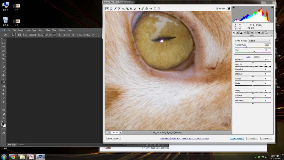
Task: Select the Type tool in Photoshop toolbox
Action: pyautogui.click(x=4, y=102)
